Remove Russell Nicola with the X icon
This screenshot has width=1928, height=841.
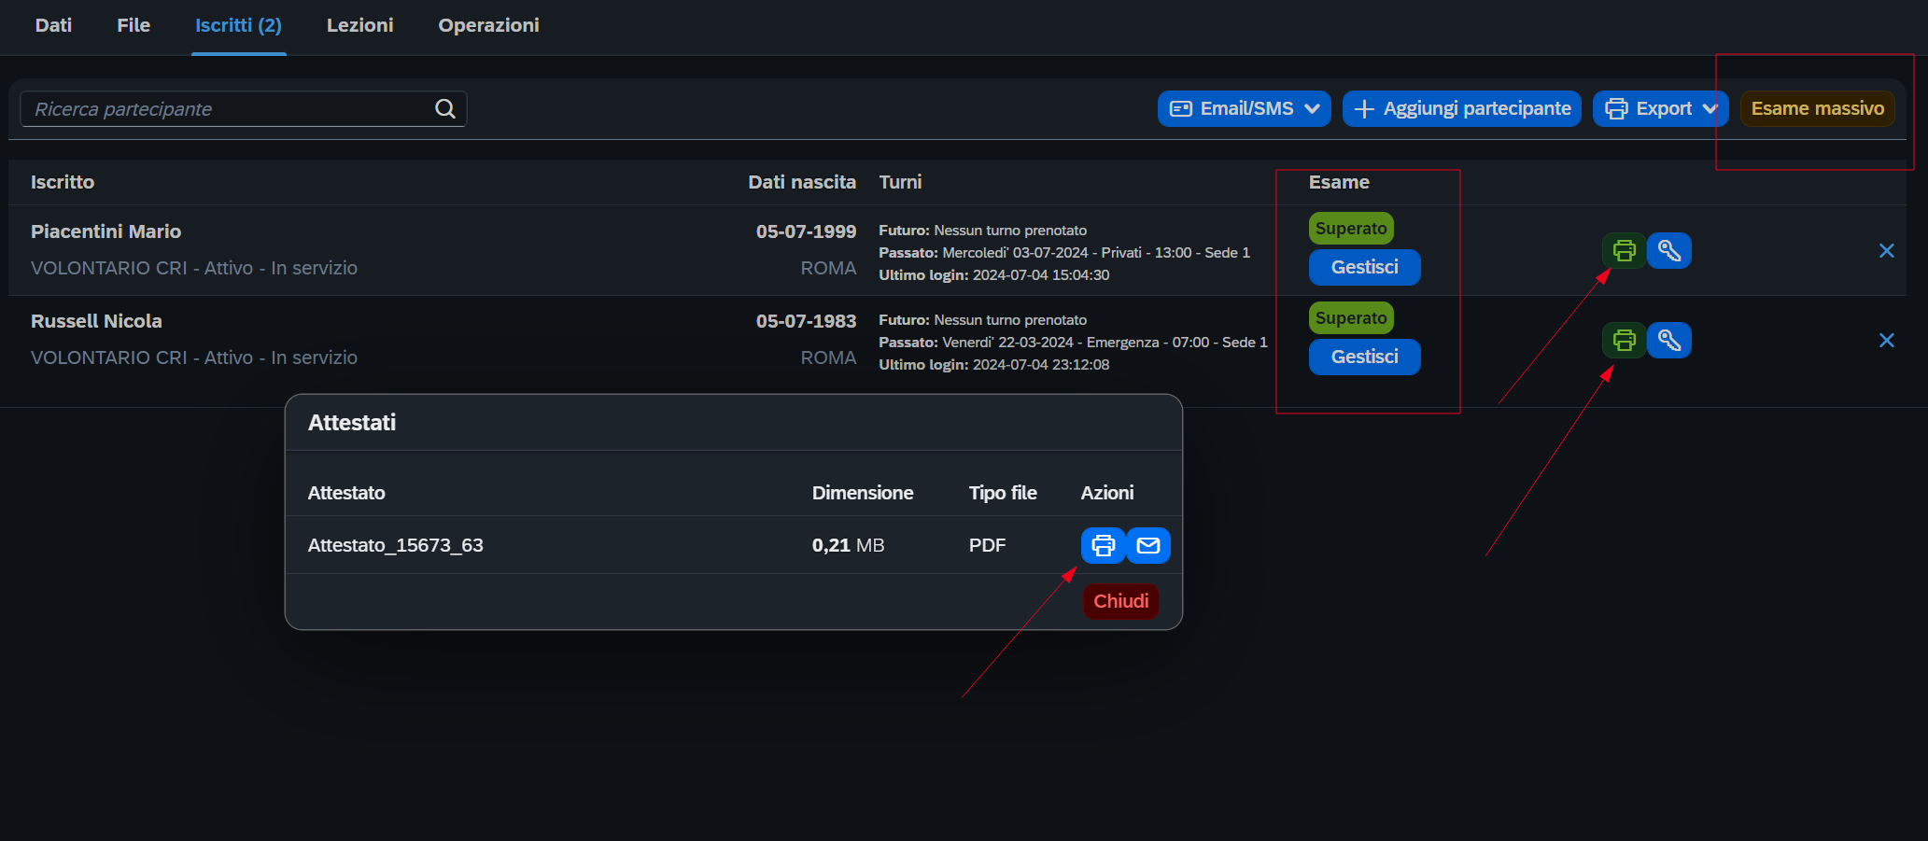point(1887,340)
